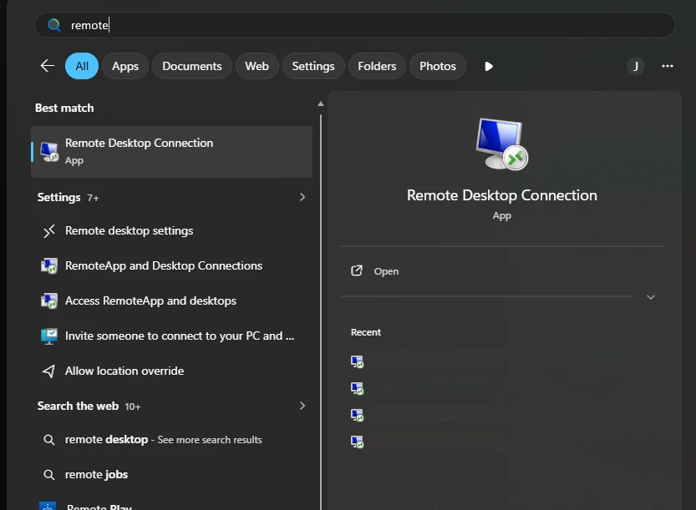The width and height of the screenshot is (696, 510).
Task: Switch to the Folders filter tab
Action: (x=377, y=66)
